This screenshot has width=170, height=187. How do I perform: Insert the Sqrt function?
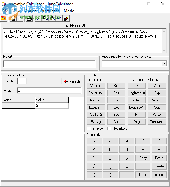click(157, 107)
